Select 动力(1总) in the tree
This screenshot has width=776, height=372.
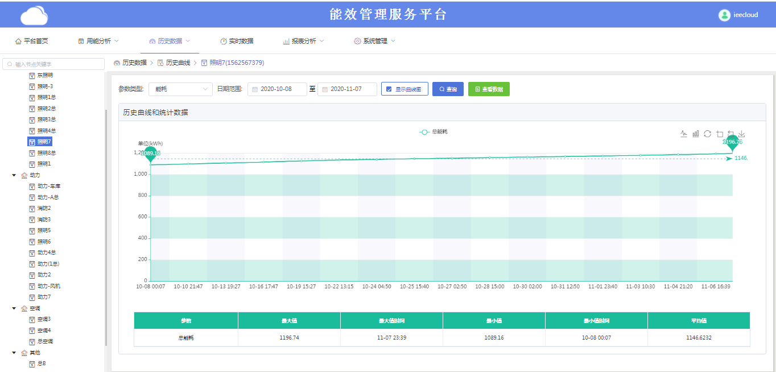click(x=48, y=264)
